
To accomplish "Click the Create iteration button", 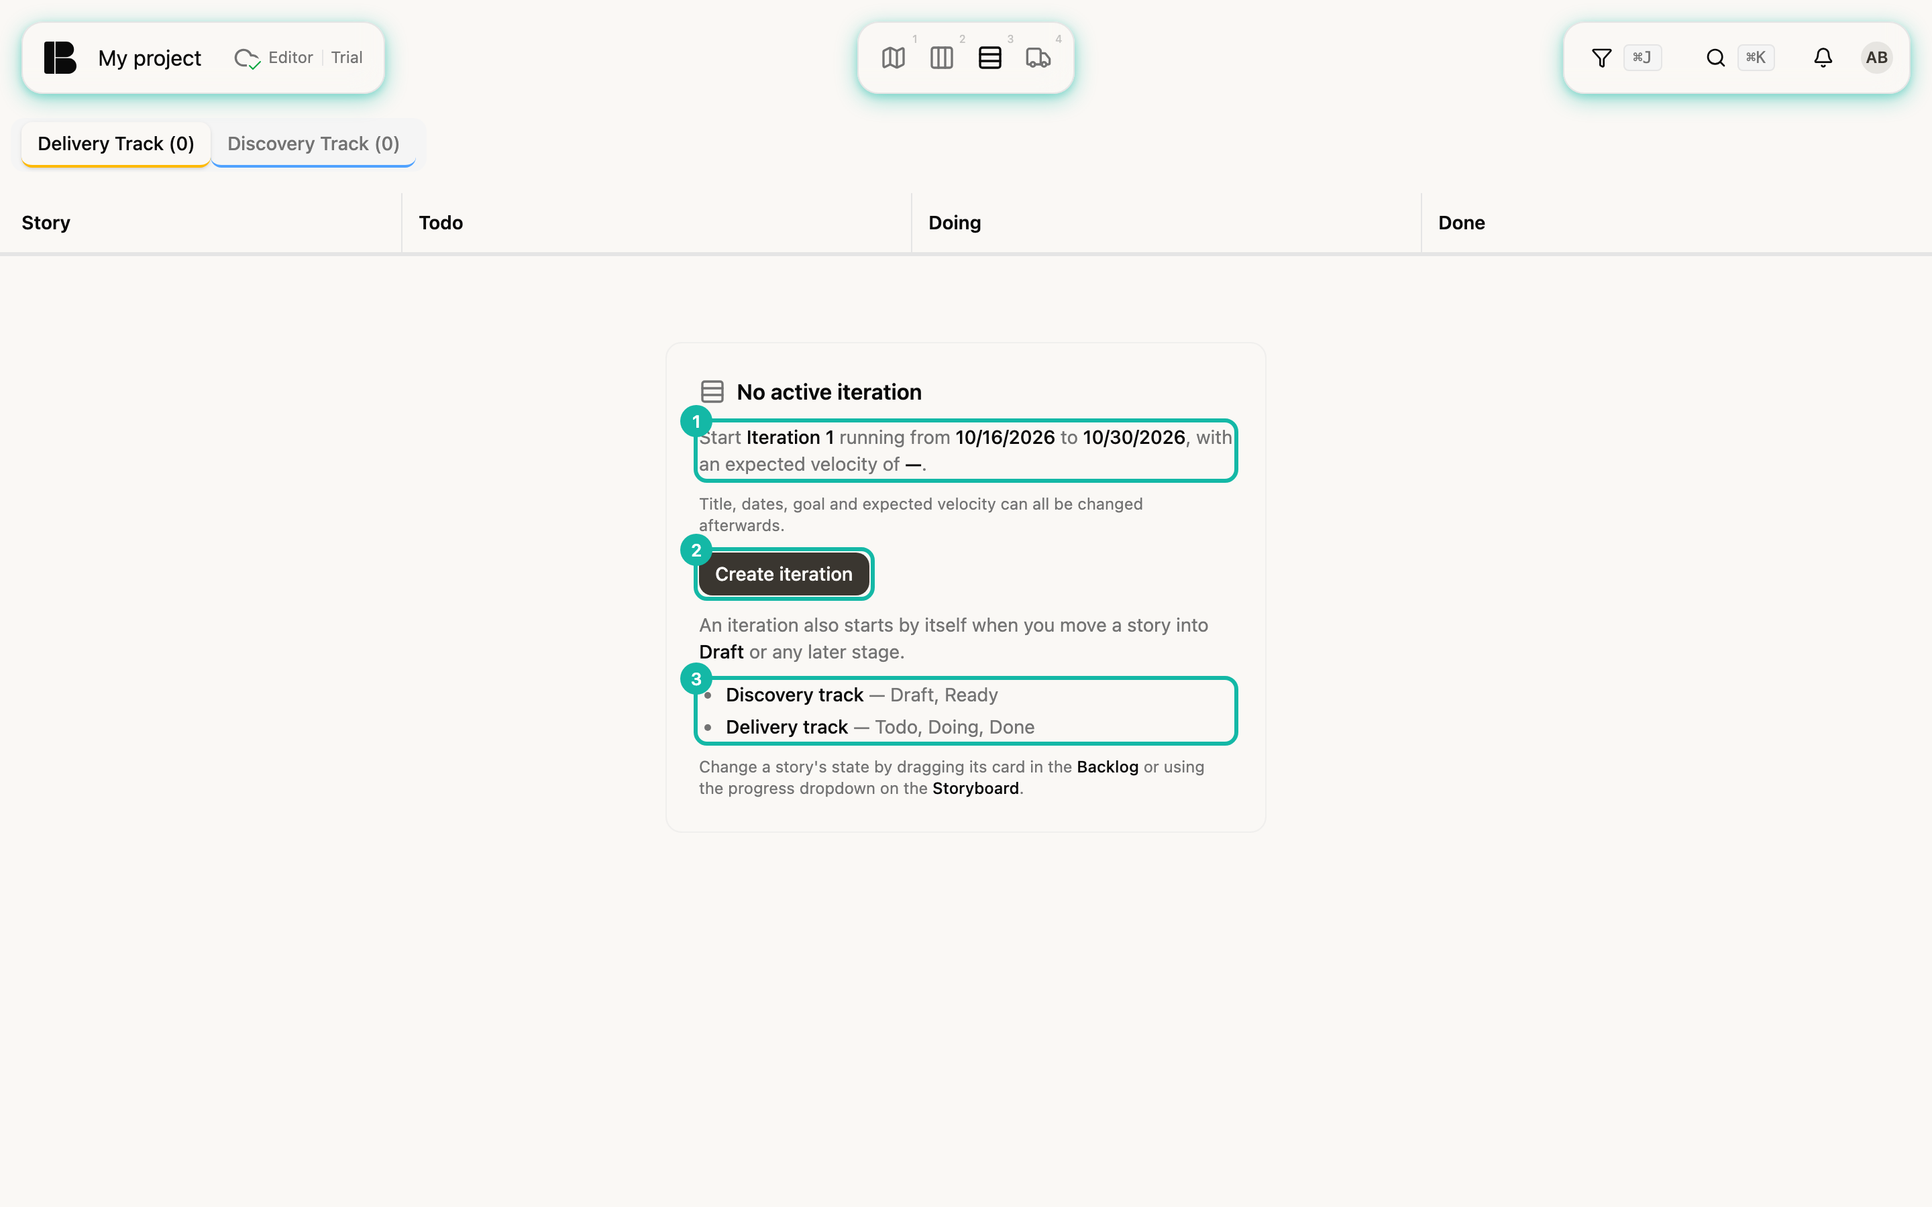I will [784, 574].
